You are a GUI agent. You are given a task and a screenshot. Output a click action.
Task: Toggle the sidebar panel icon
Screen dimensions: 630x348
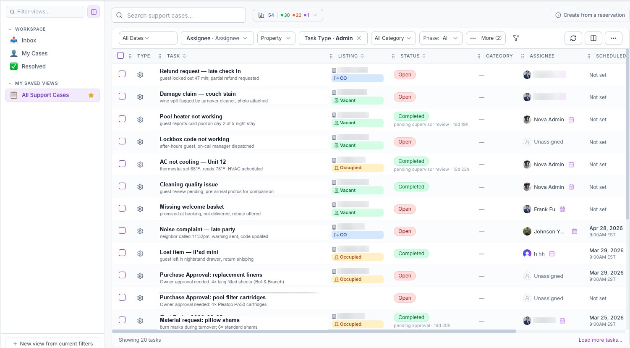94,12
